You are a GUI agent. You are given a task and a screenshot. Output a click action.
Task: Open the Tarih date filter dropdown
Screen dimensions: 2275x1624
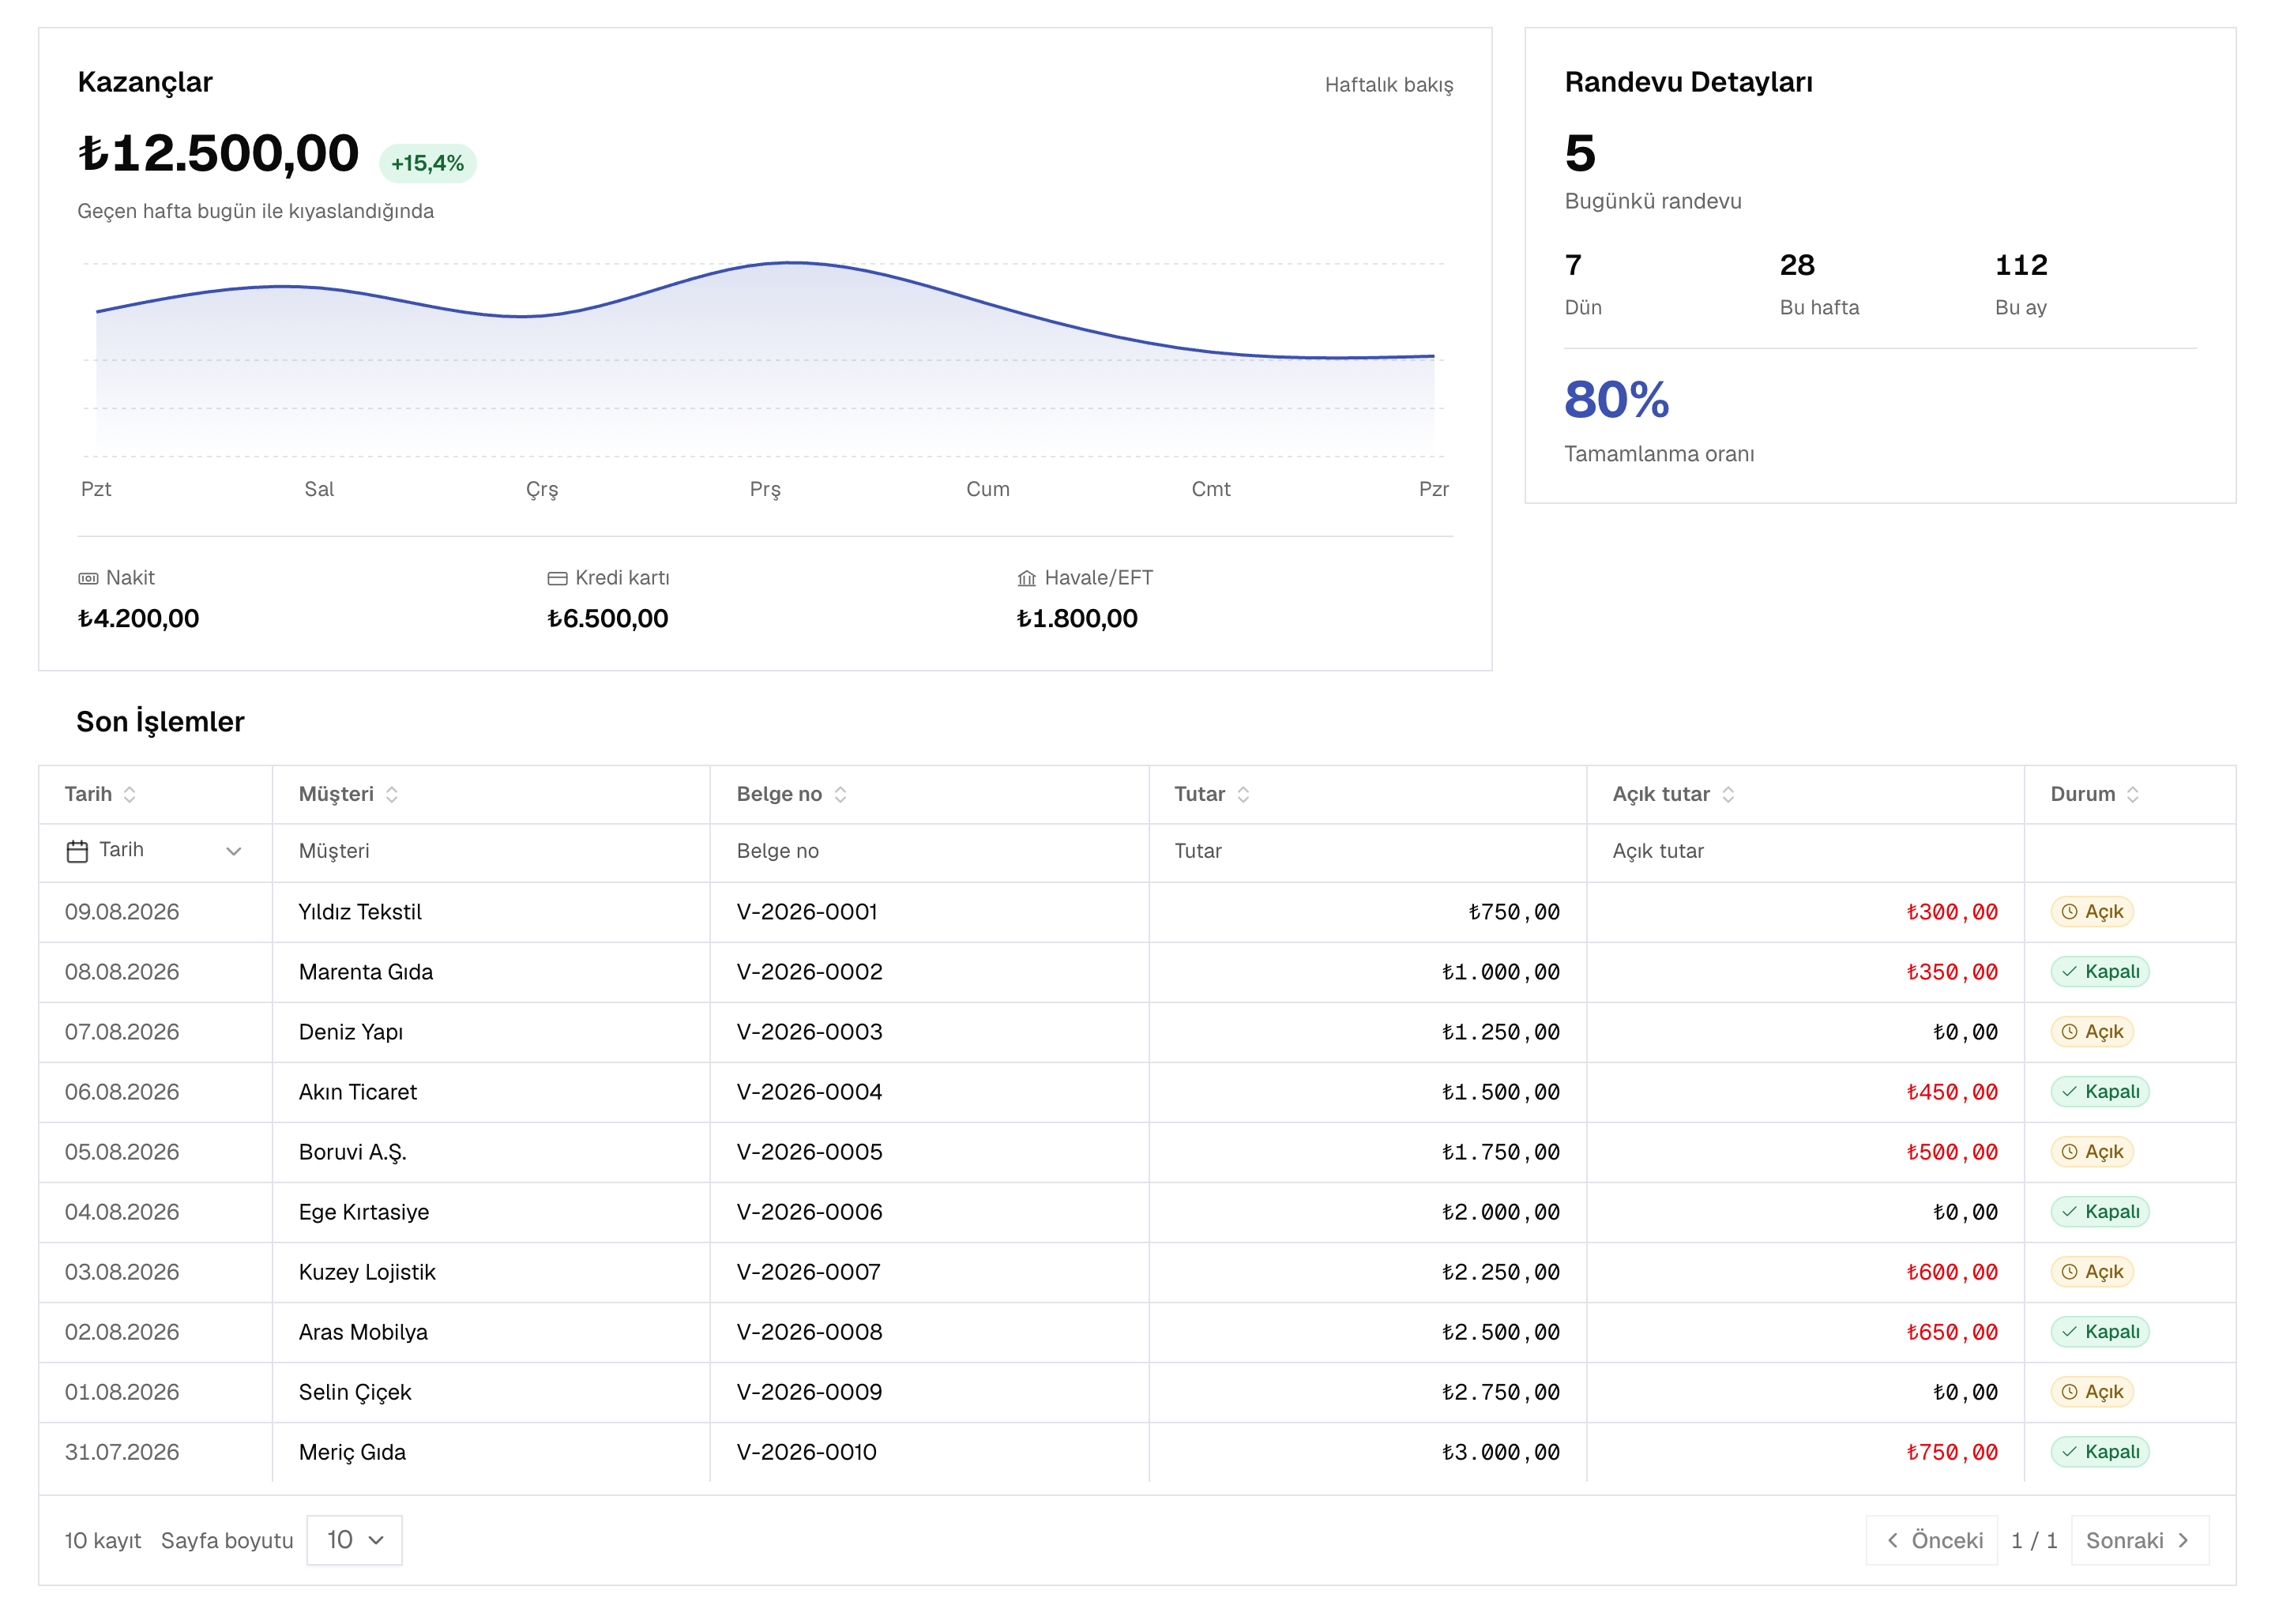coord(155,851)
